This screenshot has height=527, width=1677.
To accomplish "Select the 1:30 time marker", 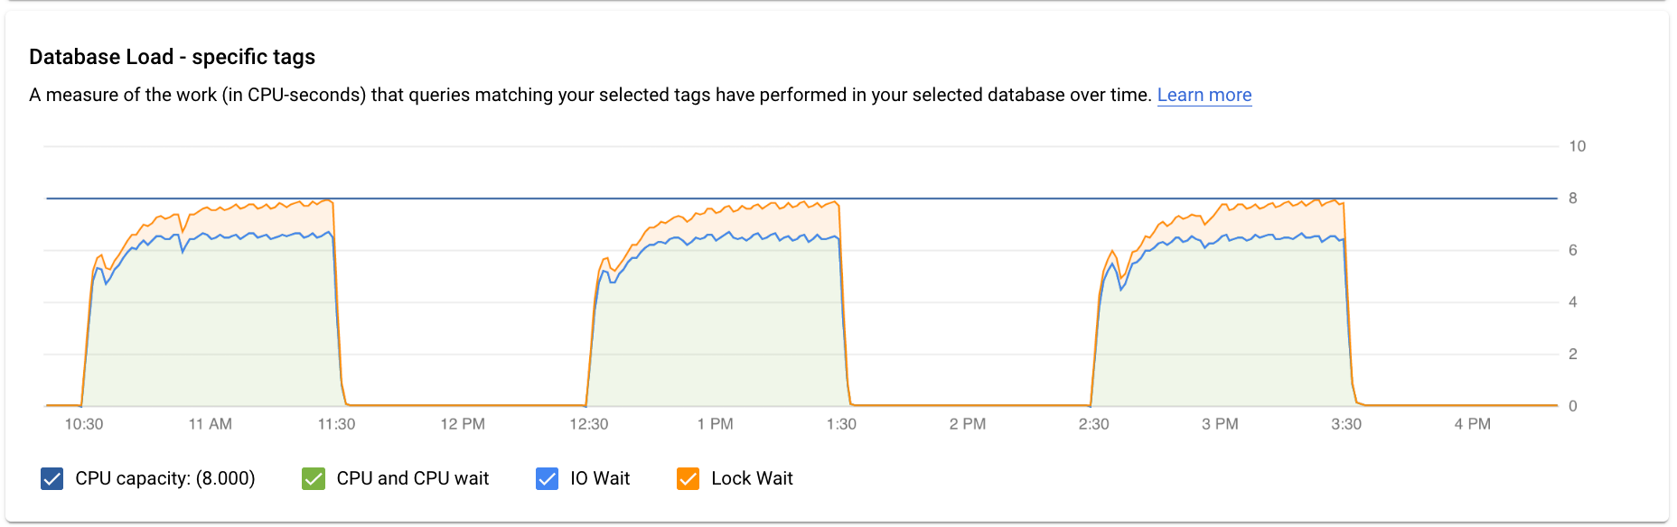I will 840,423.
